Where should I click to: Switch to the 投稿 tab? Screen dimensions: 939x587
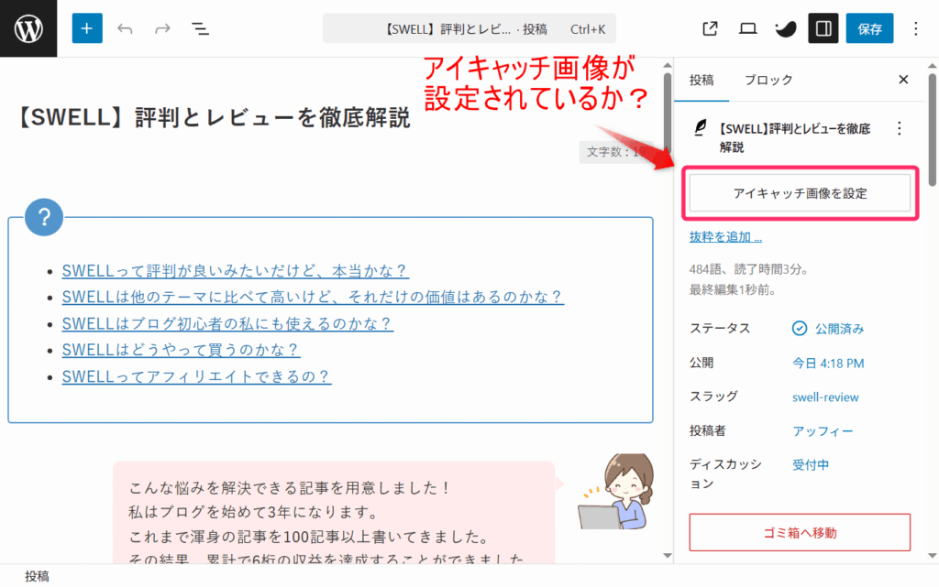(x=701, y=80)
